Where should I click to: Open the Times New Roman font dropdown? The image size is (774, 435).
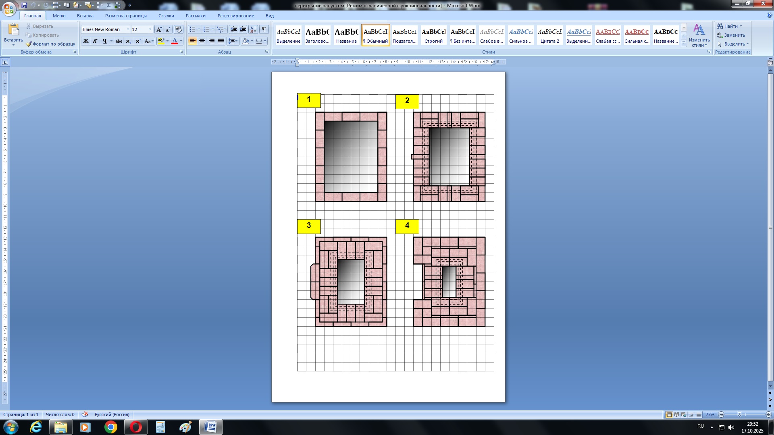pyautogui.click(x=128, y=29)
